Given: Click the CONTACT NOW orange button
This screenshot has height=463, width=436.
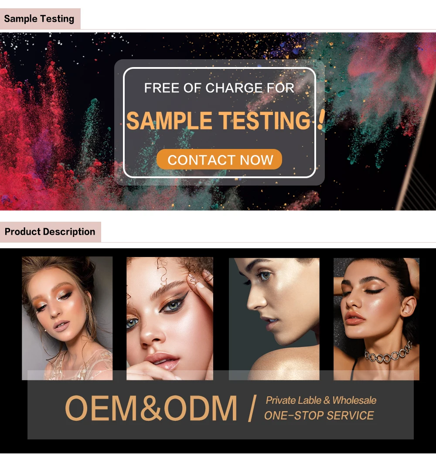Looking at the screenshot, I should click(x=219, y=159).
